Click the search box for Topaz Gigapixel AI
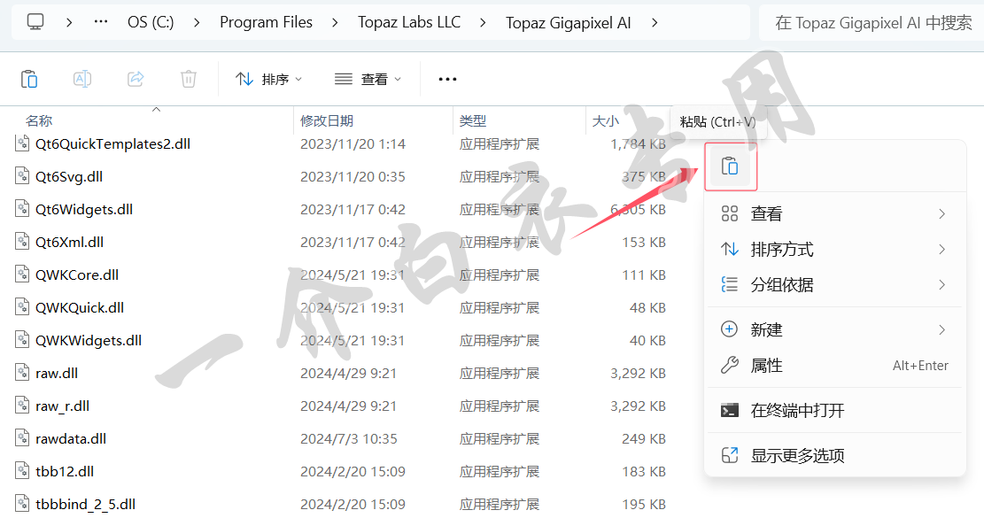Viewport: 984px width, 518px height. click(872, 22)
